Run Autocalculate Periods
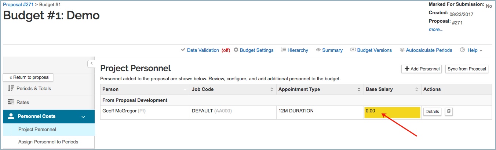Image resolution: width=496 pixels, height=150 pixels. [426, 50]
